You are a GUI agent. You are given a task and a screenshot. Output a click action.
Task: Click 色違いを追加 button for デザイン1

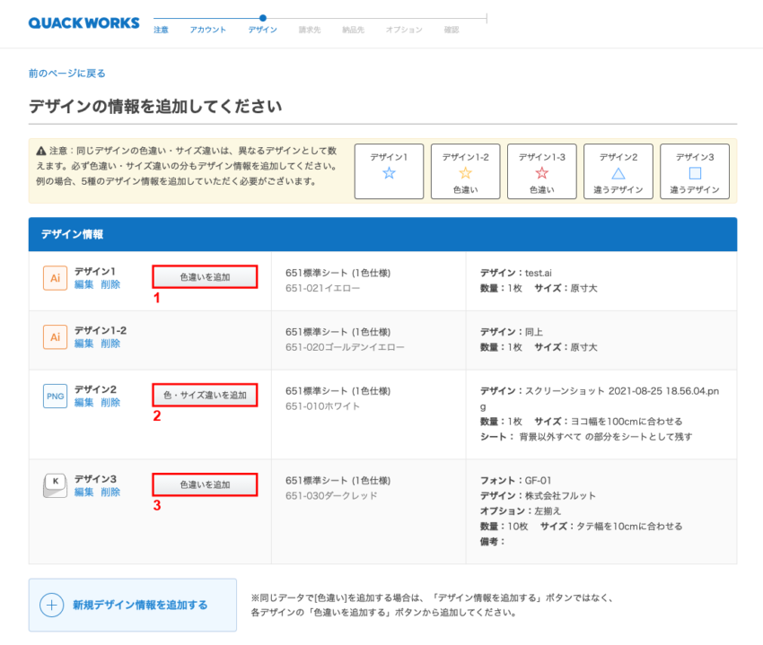205,276
